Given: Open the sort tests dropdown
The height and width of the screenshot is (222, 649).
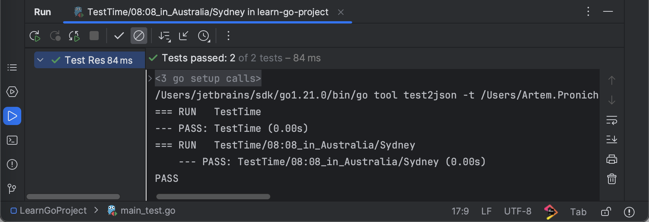Looking at the screenshot, I should 164,36.
